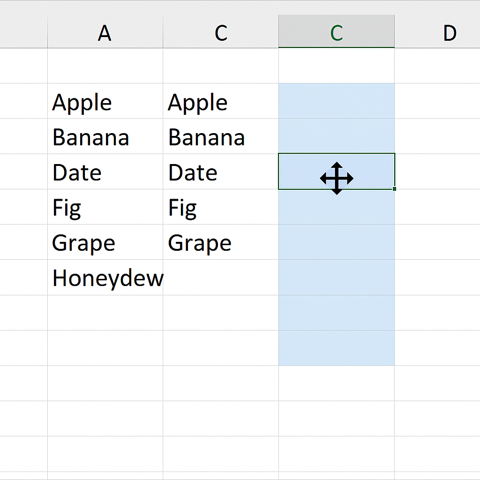The height and width of the screenshot is (480, 480).
Task: Select the Apple cell beside column A's Apple
Action: click(x=221, y=101)
